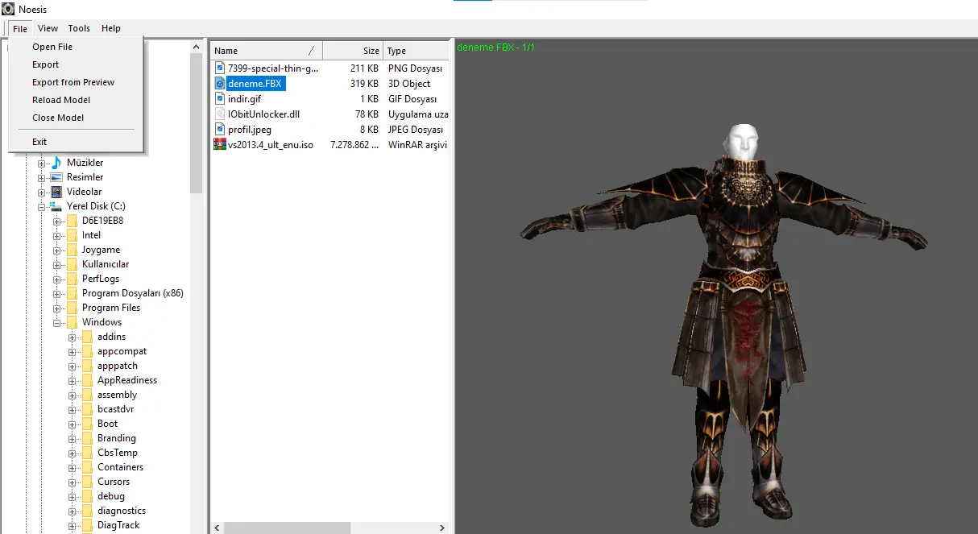This screenshot has width=978, height=534.
Task: Click the deneme.FBX 3D object icon
Action: click(220, 84)
